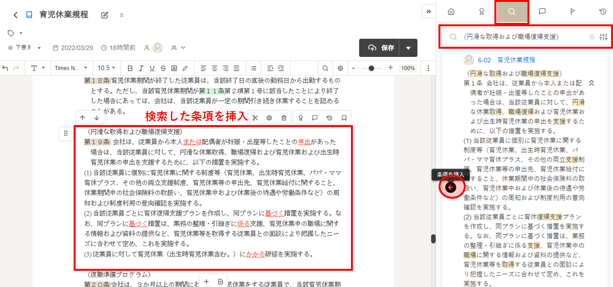Open the history tab in sidebar
Screen dimensions: 613x287
(602, 12)
